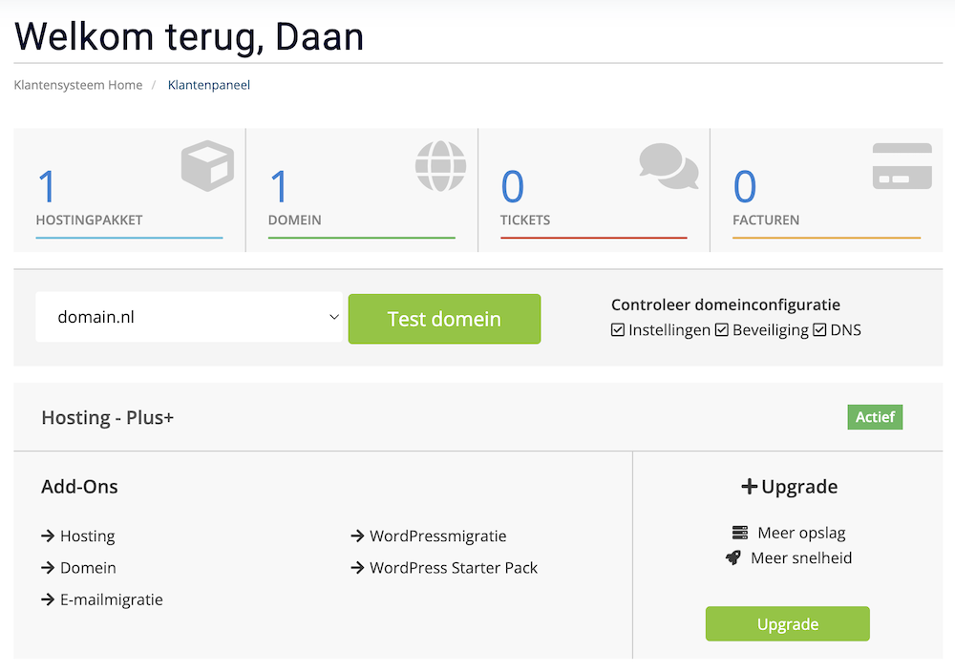The image size is (955, 672).
Task: Click the rocket icon beside Meer snelheid
Action: pyautogui.click(x=733, y=557)
